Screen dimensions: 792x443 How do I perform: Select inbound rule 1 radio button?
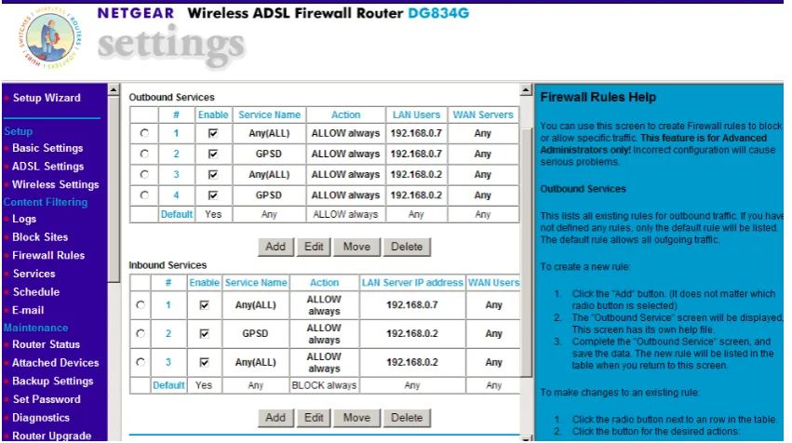(x=141, y=305)
